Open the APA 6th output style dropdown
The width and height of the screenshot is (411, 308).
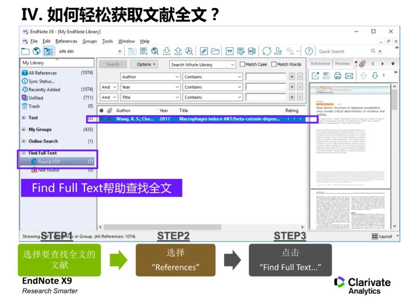pos(119,51)
